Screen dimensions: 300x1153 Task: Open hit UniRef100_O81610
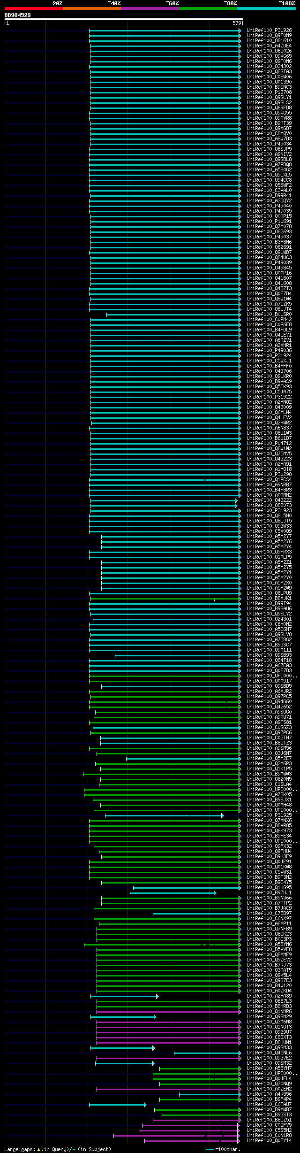tap(269, 40)
